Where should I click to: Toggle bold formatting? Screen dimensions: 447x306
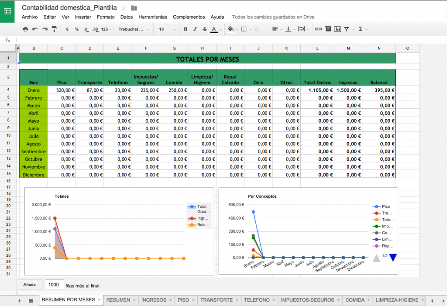coord(186,29)
